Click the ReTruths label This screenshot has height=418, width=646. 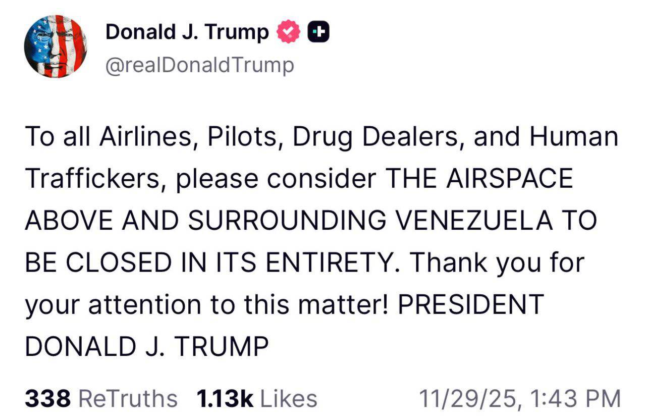pyautogui.click(x=129, y=398)
